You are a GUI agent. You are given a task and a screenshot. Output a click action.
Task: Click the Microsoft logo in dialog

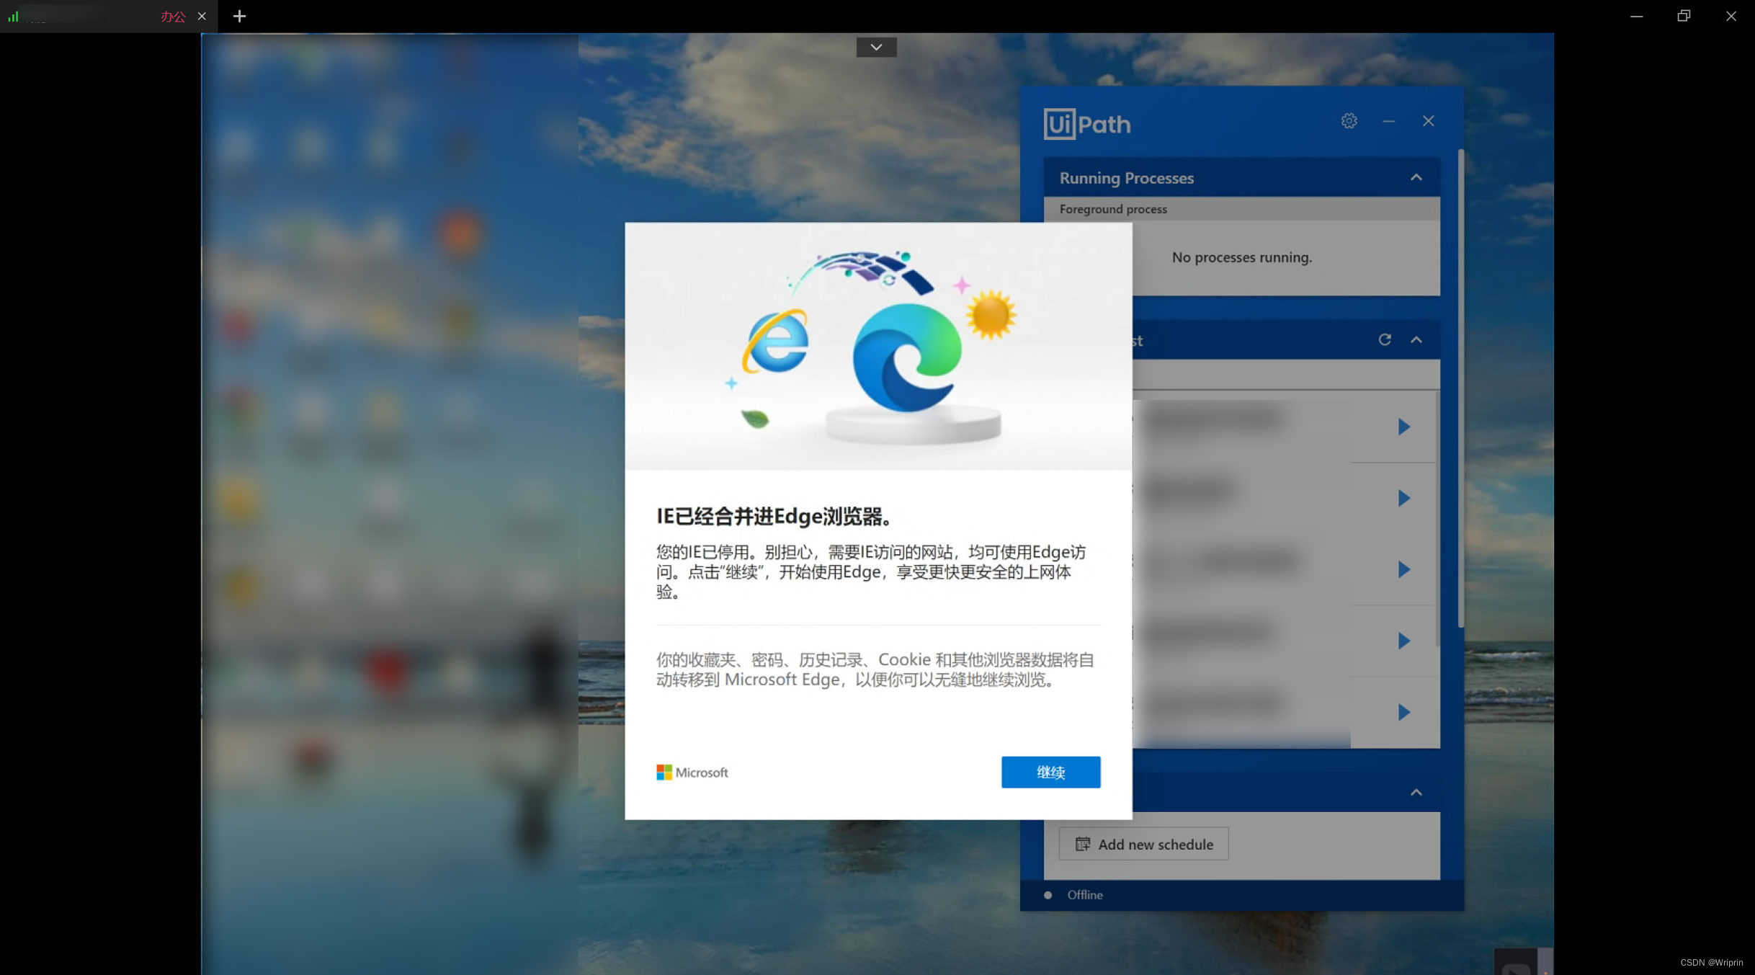coord(692,773)
